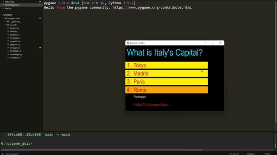Click the file icon beside testwidget.py
Screen dimensions: 277x155
coord(8,55)
